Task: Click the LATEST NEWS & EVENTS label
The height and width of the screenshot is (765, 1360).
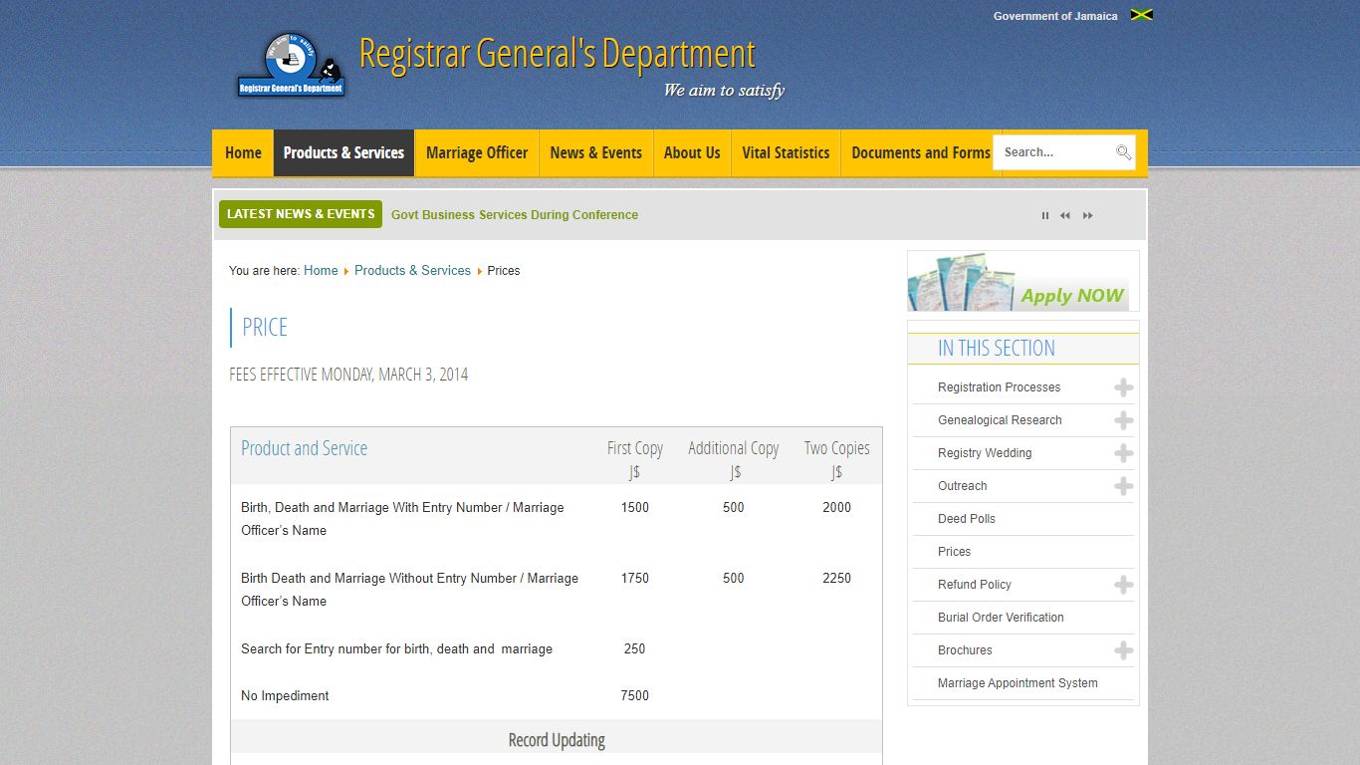Action: pos(301,214)
